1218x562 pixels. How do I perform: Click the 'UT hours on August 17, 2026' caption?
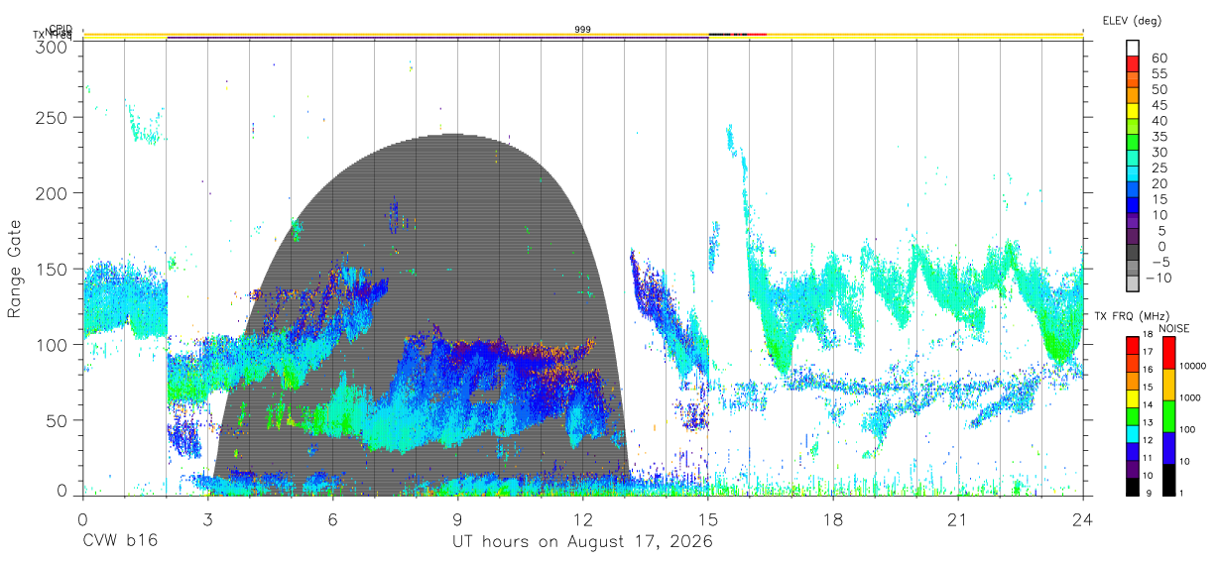pyautogui.click(x=582, y=541)
